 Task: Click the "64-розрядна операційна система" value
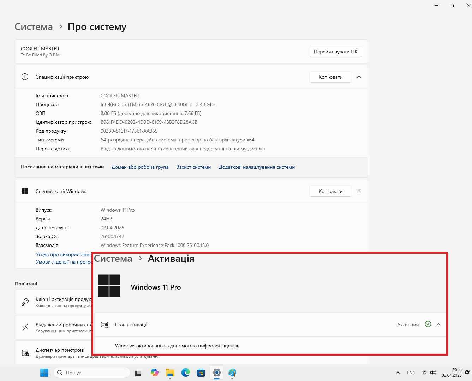pos(178,140)
